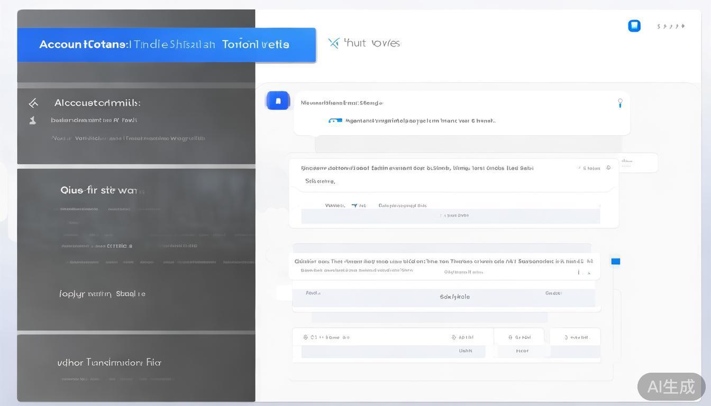Click the small x on the third card
Screen dimensions: 711x406
pyautogui.click(x=589, y=273)
